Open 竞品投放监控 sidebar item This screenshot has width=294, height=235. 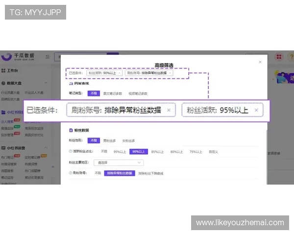[x=34, y=128]
